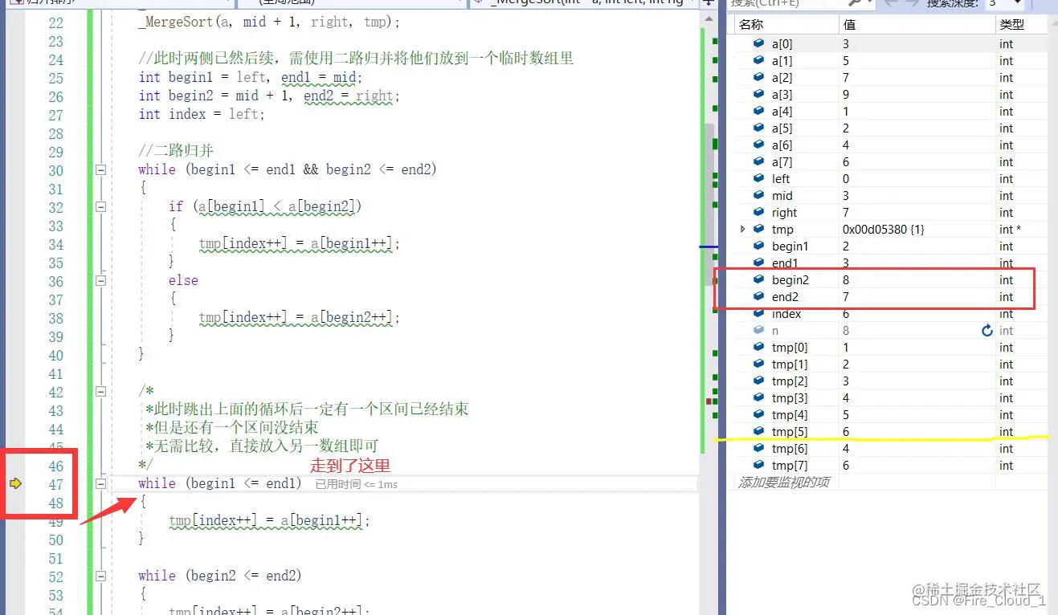Click the variable icon beside mid
Screen dimensions: 1058x615
pyautogui.click(x=758, y=195)
